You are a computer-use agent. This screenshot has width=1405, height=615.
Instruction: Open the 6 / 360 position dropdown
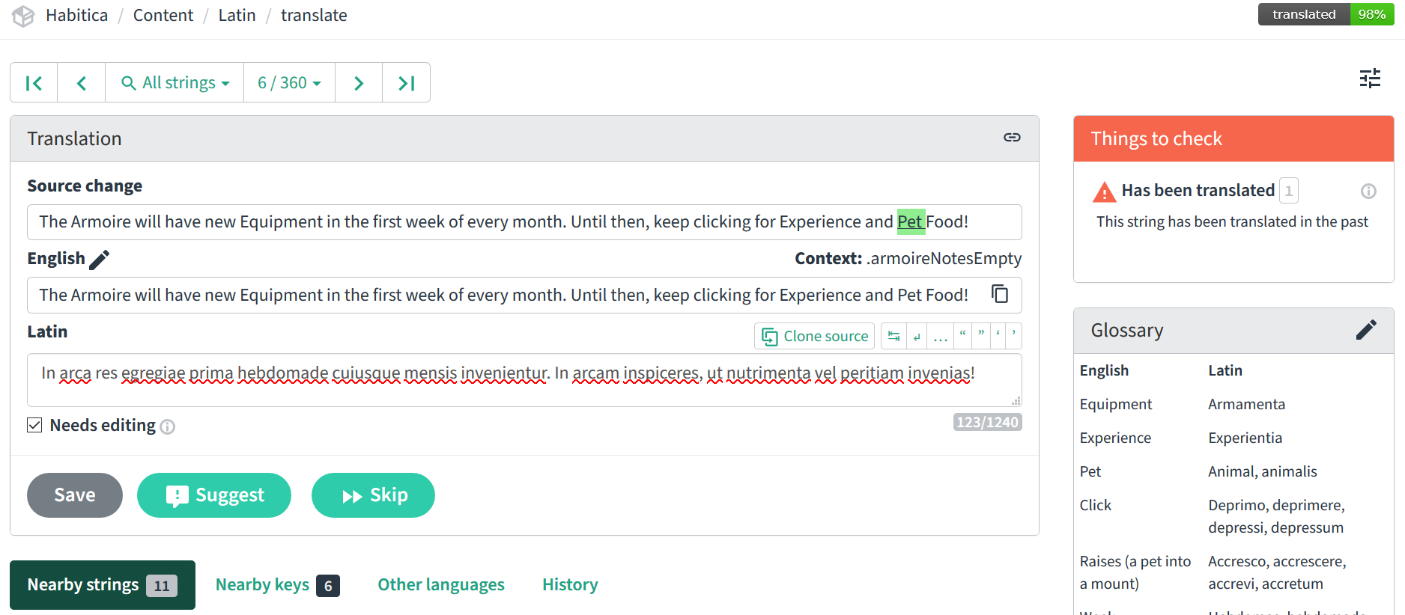[289, 83]
